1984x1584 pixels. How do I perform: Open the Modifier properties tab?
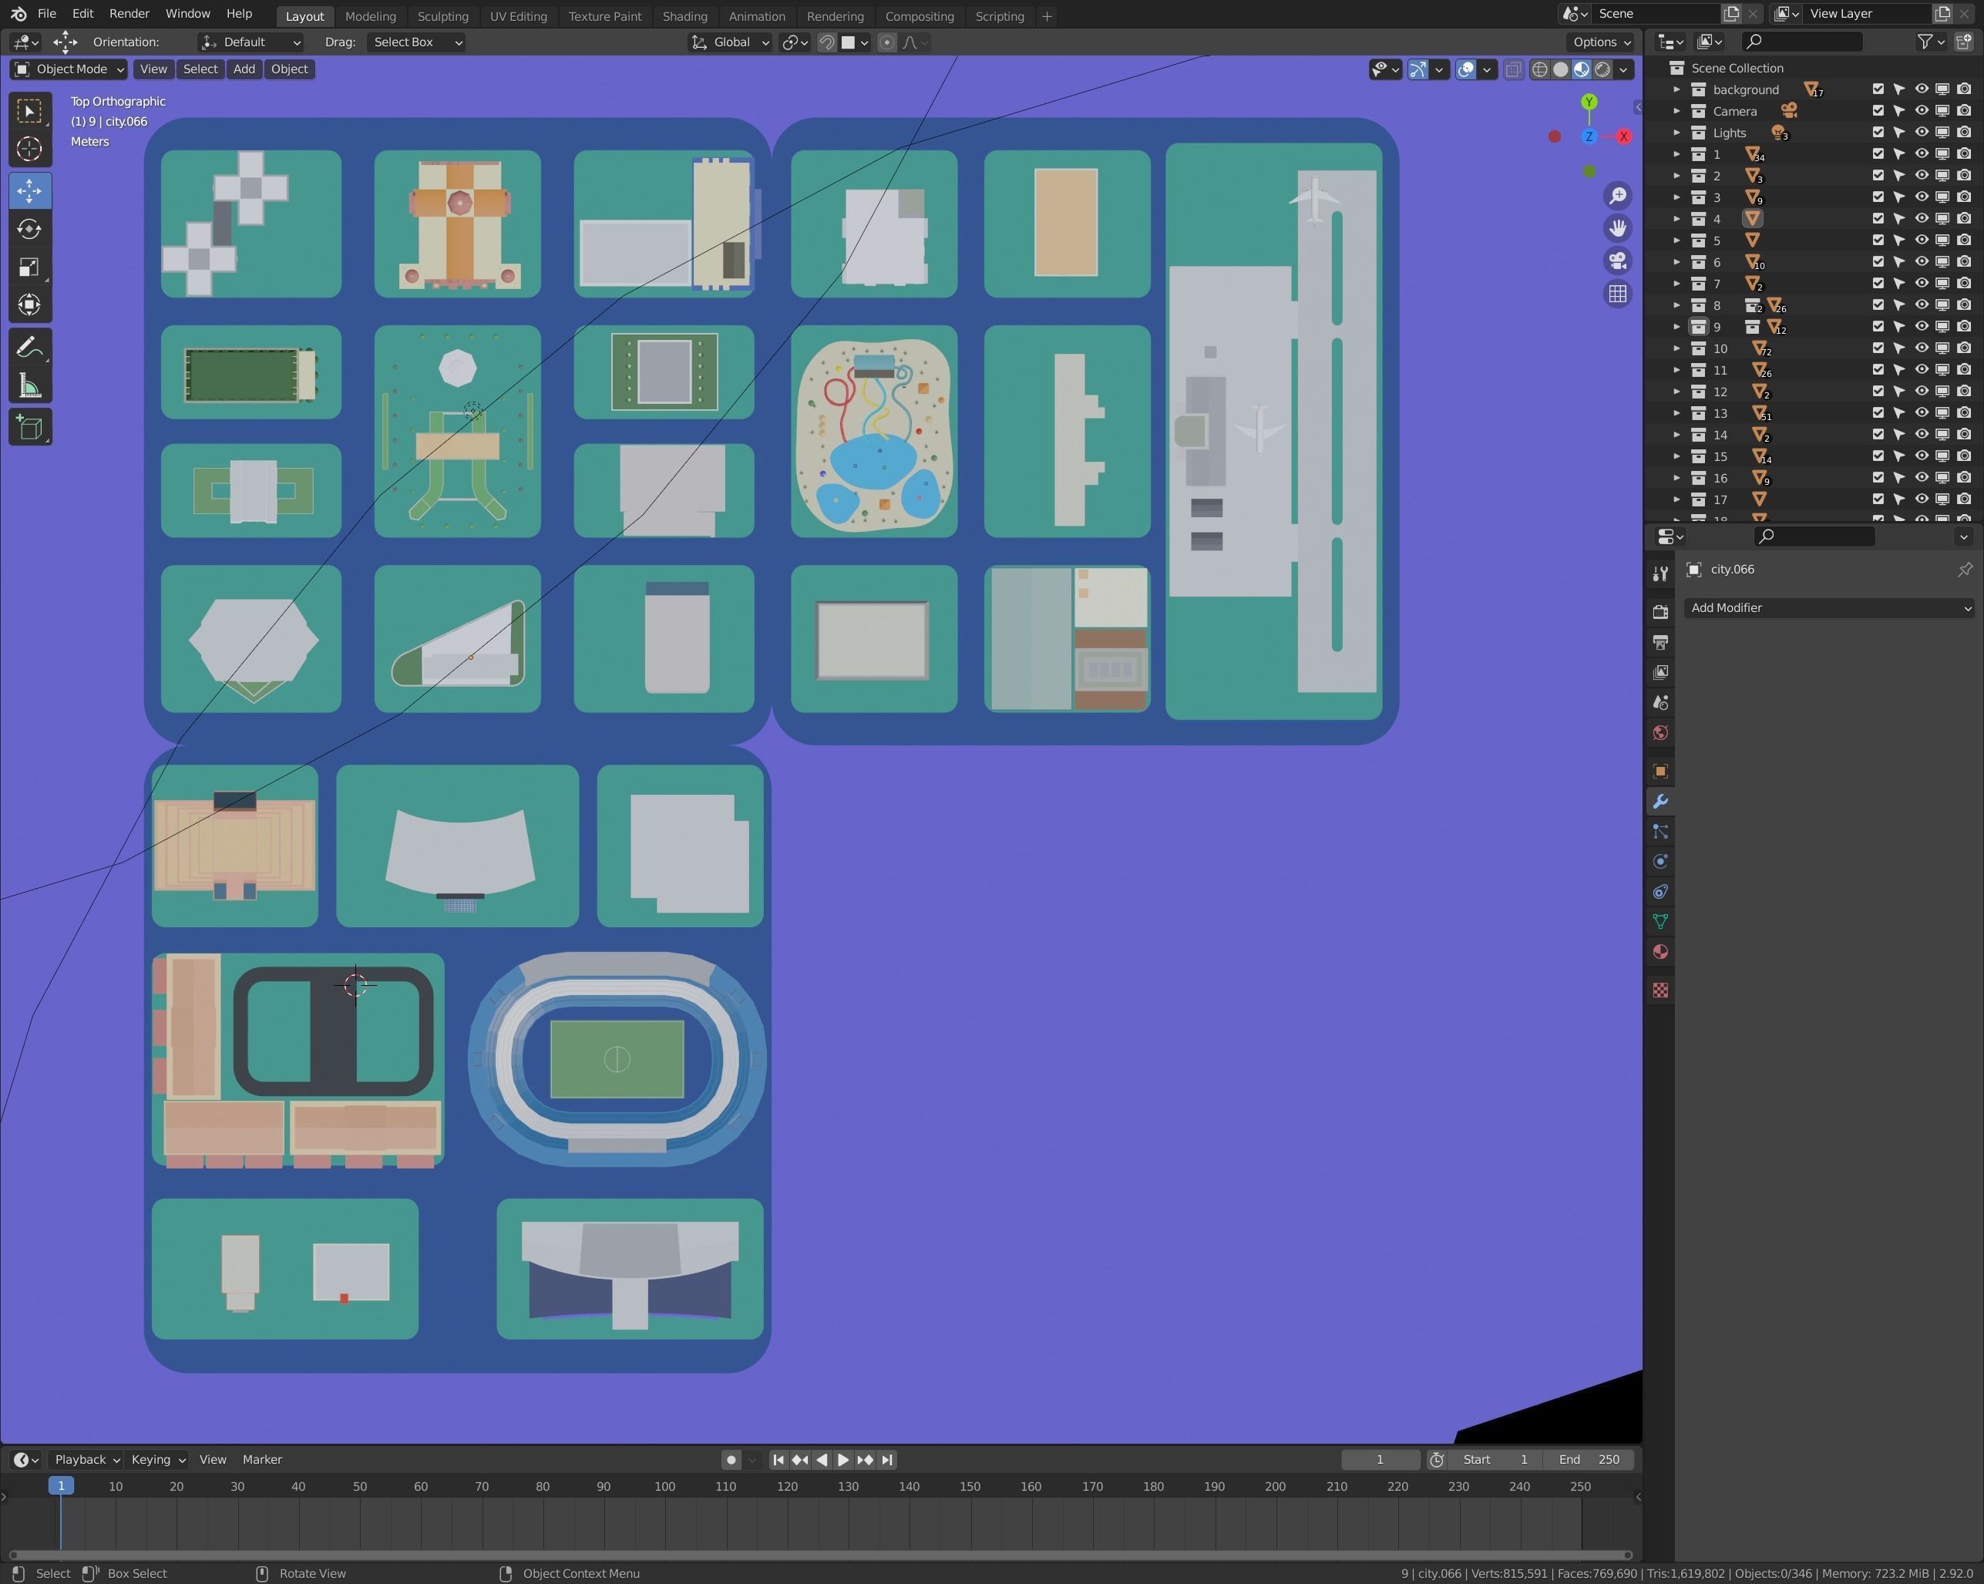(1660, 802)
